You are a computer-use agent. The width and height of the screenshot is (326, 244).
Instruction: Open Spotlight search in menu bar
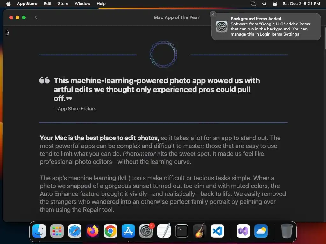(x=264, y=4)
